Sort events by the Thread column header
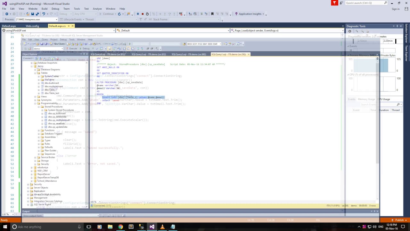This screenshot has height=231, width=410. click(x=396, y=110)
